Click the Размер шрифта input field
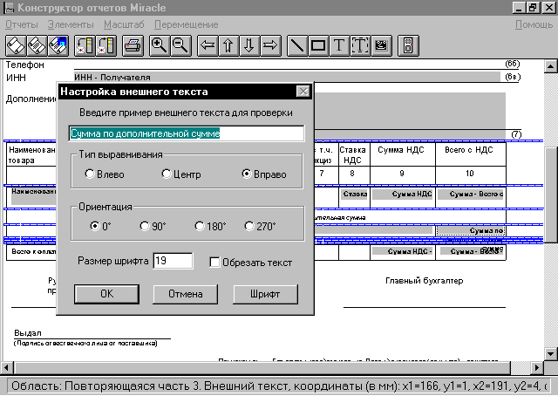The image size is (558, 396). tap(172, 261)
